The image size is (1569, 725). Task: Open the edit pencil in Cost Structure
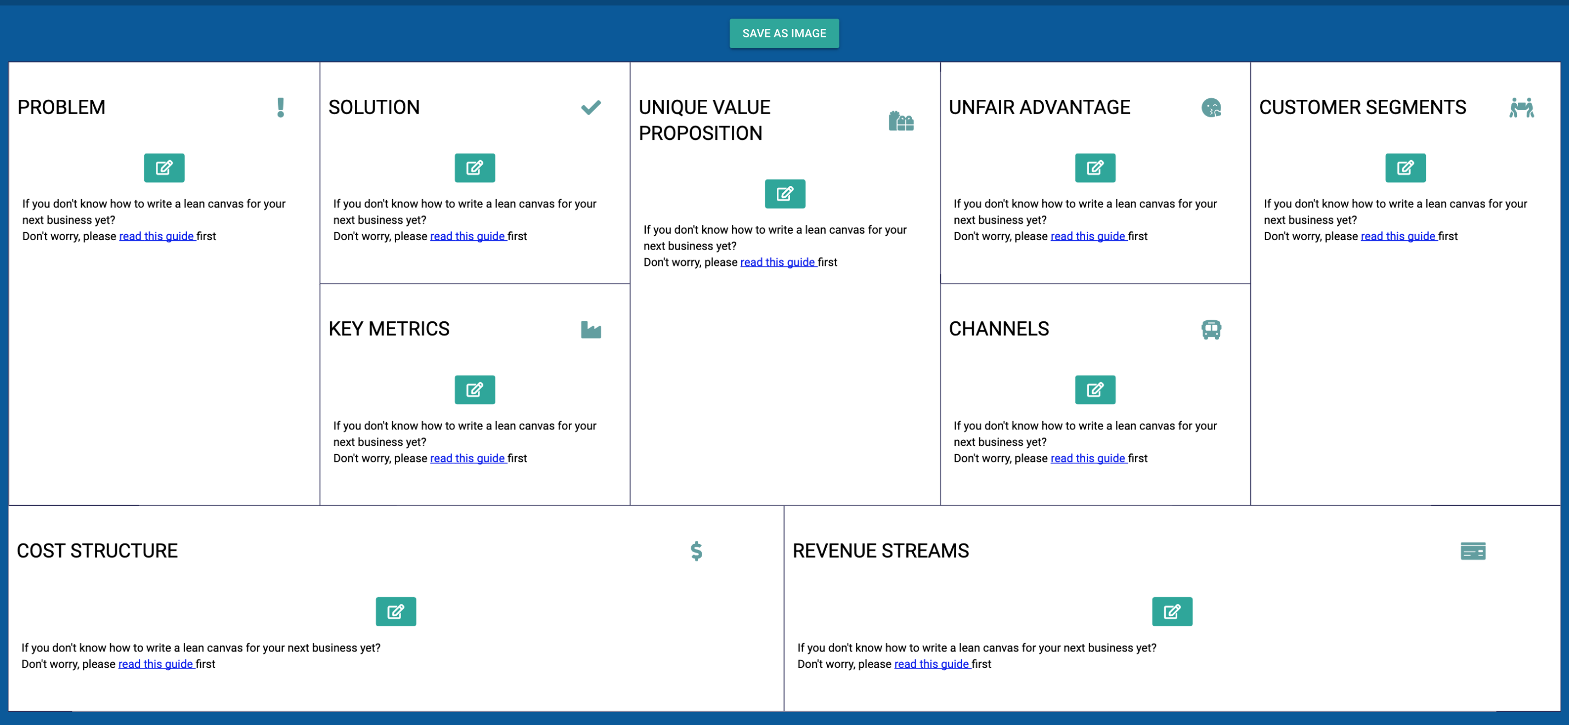pyautogui.click(x=396, y=612)
